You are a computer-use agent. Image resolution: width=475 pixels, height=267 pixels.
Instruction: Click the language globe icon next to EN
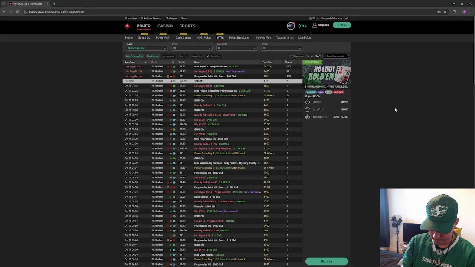(311, 18)
